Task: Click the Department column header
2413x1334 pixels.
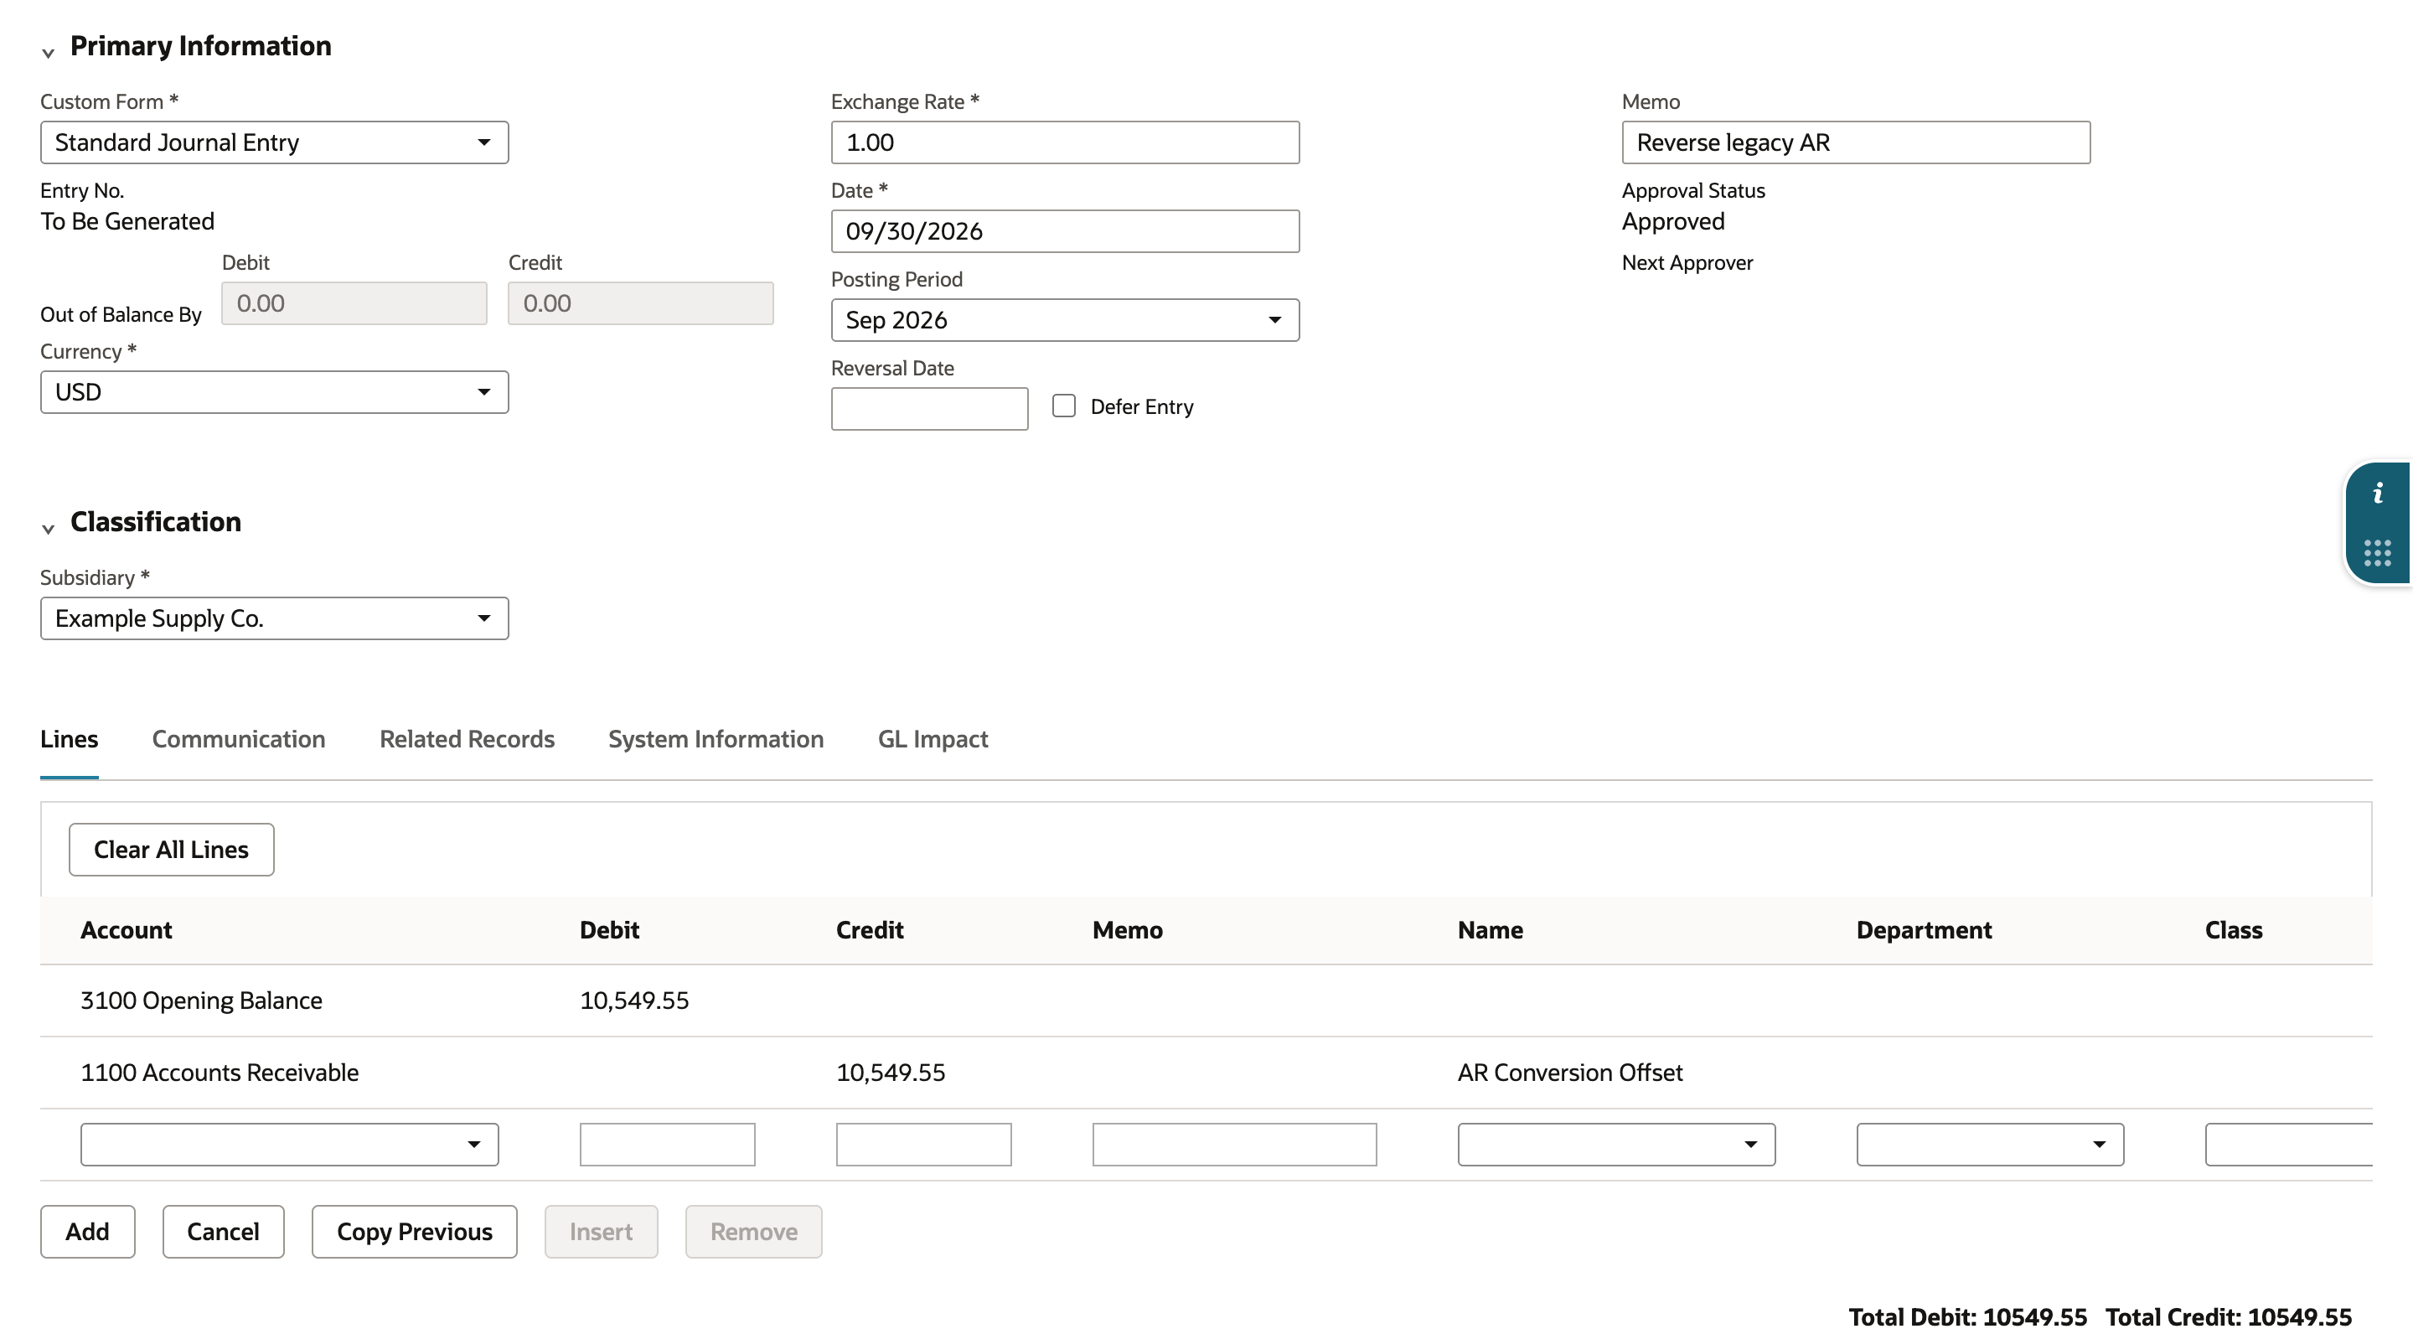Action: pyautogui.click(x=1924, y=930)
